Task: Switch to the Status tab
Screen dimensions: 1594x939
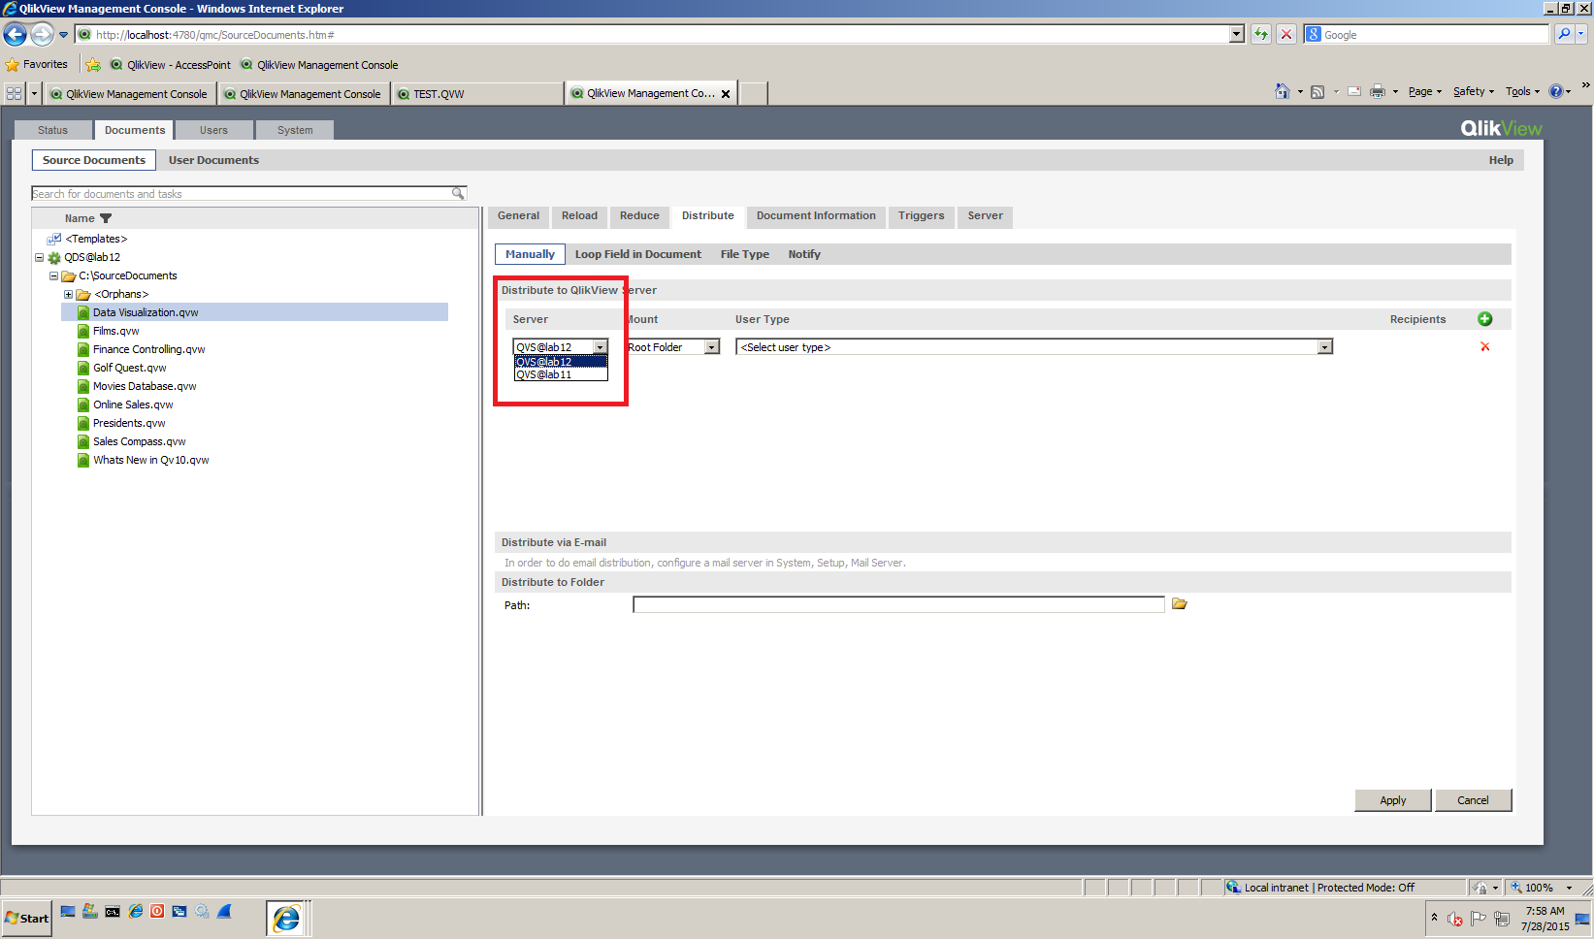Action: pos(52,130)
